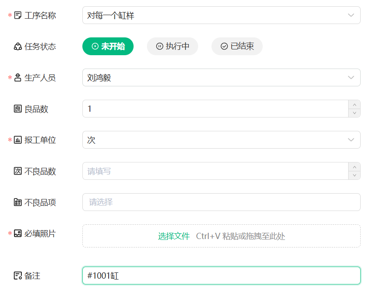
Task: Click the 不良品项 label icon
Action: 18,203
